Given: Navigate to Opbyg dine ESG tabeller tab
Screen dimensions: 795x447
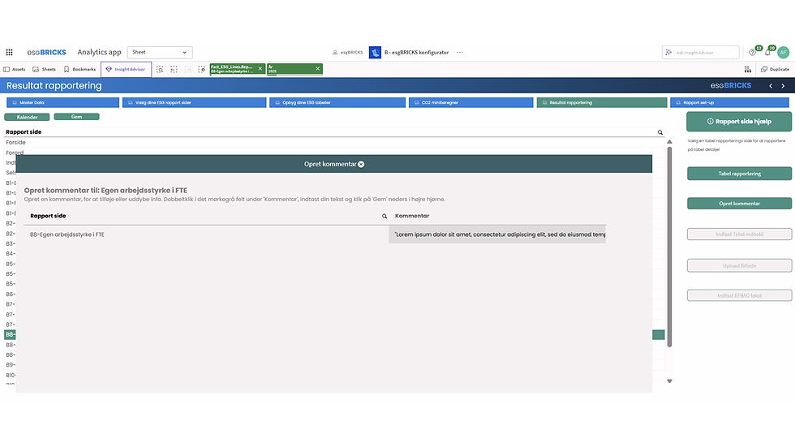Looking at the screenshot, I should (337, 102).
